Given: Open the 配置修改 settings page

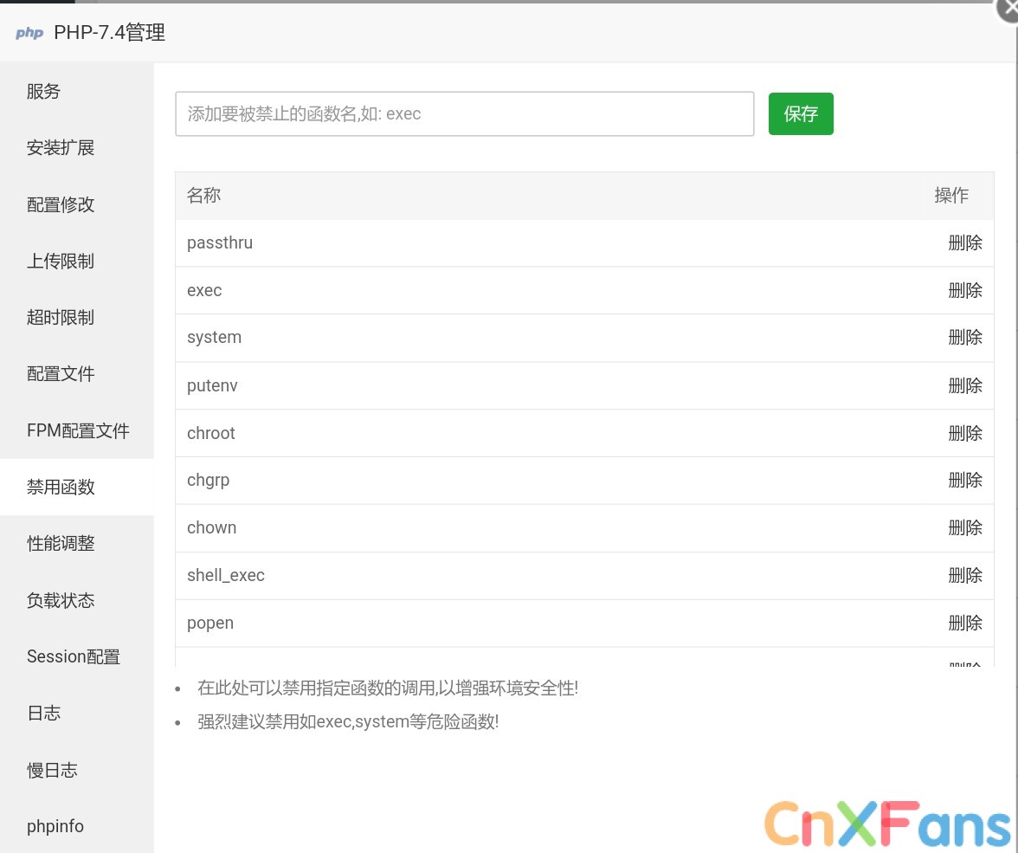Looking at the screenshot, I should tap(60, 204).
